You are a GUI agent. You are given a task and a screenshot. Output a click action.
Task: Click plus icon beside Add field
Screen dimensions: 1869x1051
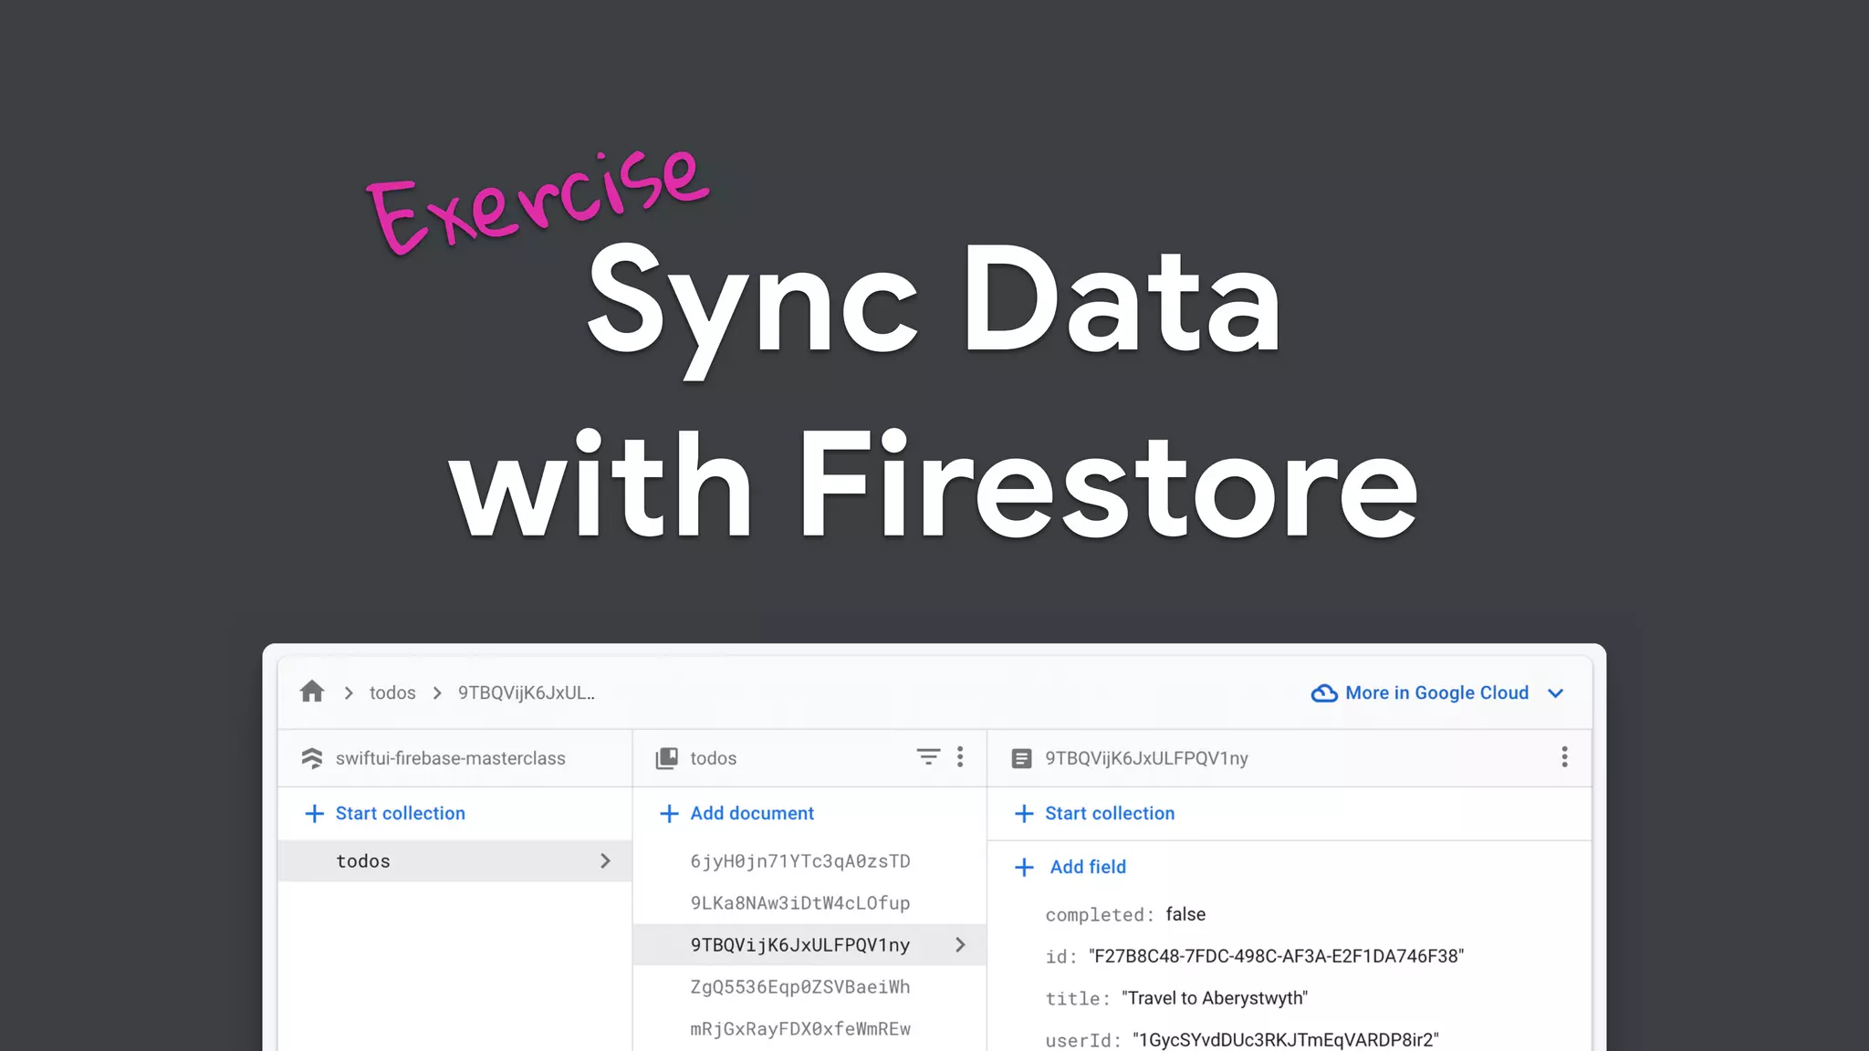click(x=1024, y=867)
